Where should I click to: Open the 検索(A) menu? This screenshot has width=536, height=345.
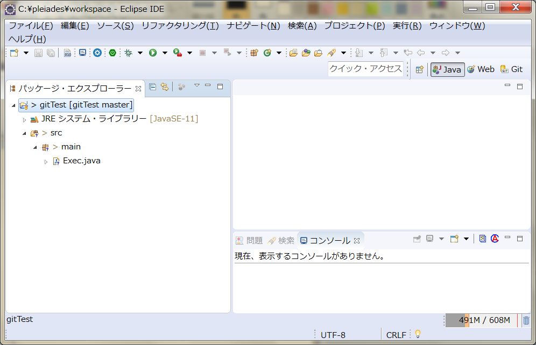click(302, 26)
